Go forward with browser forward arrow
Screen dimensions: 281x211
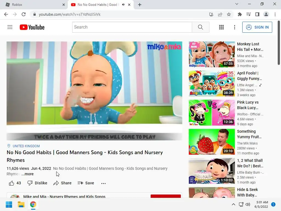[15, 14]
